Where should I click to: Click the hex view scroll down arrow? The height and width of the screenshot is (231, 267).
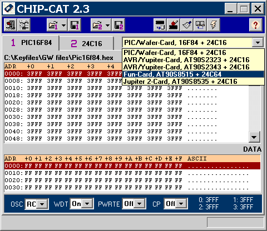[254, 137]
